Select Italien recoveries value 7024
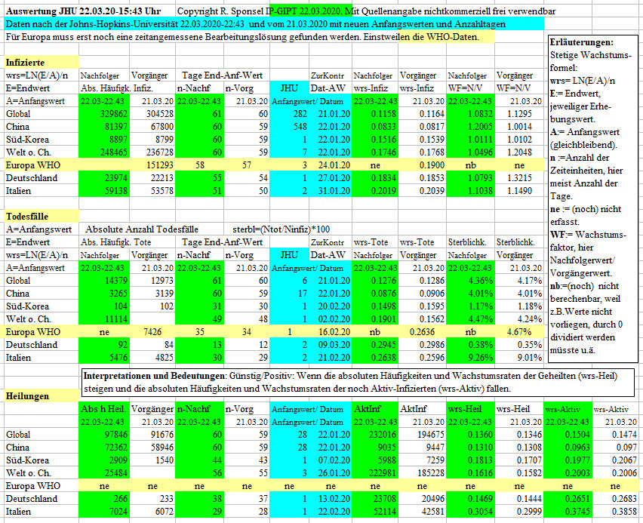 tap(105, 511)
